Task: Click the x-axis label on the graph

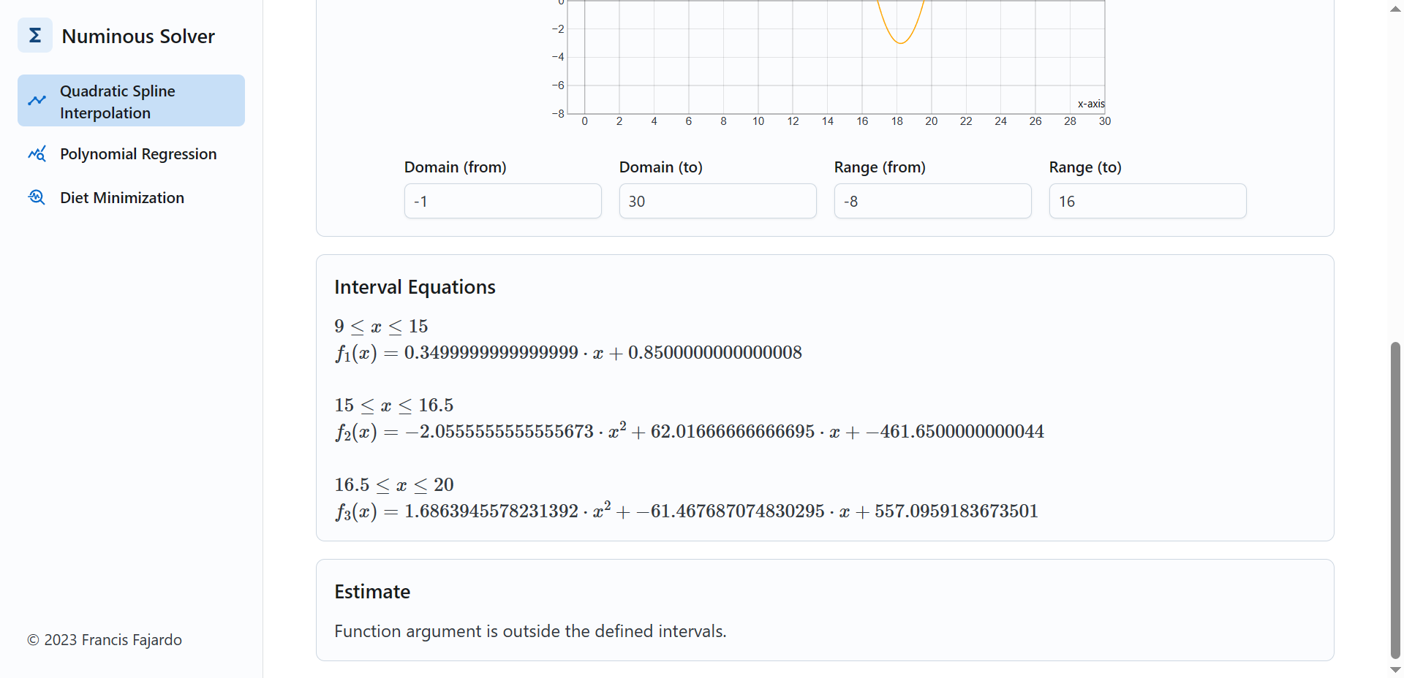Action: click(1090, 104)
